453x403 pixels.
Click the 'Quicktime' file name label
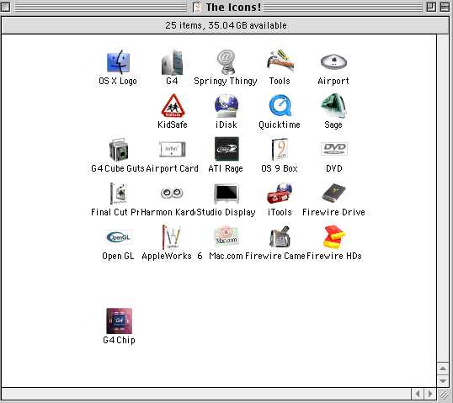tap(280, 125)
